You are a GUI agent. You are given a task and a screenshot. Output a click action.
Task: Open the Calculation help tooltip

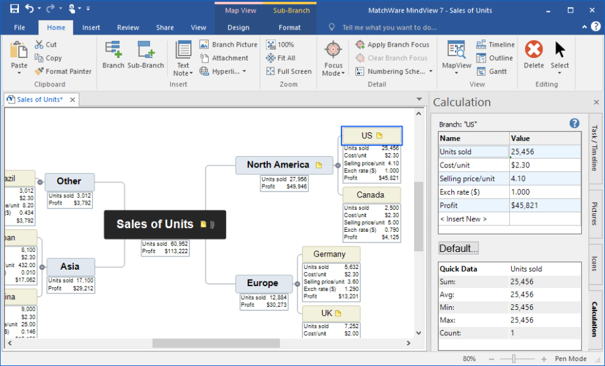574,123
